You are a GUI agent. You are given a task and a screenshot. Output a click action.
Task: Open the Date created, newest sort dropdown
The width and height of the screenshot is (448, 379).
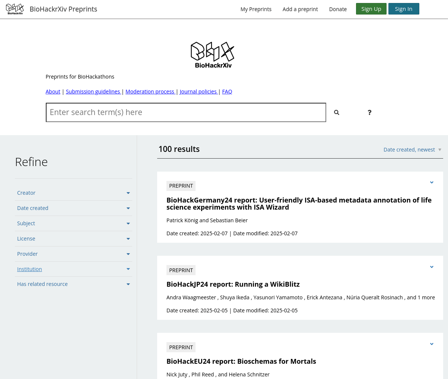(412, 150)
